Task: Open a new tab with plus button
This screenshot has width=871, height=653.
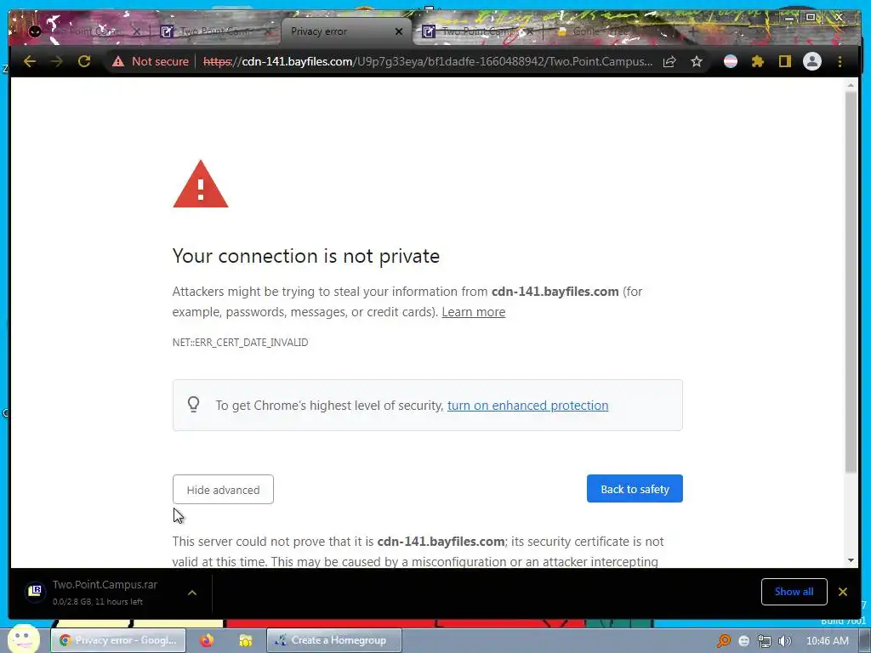Action: [692, 31]
